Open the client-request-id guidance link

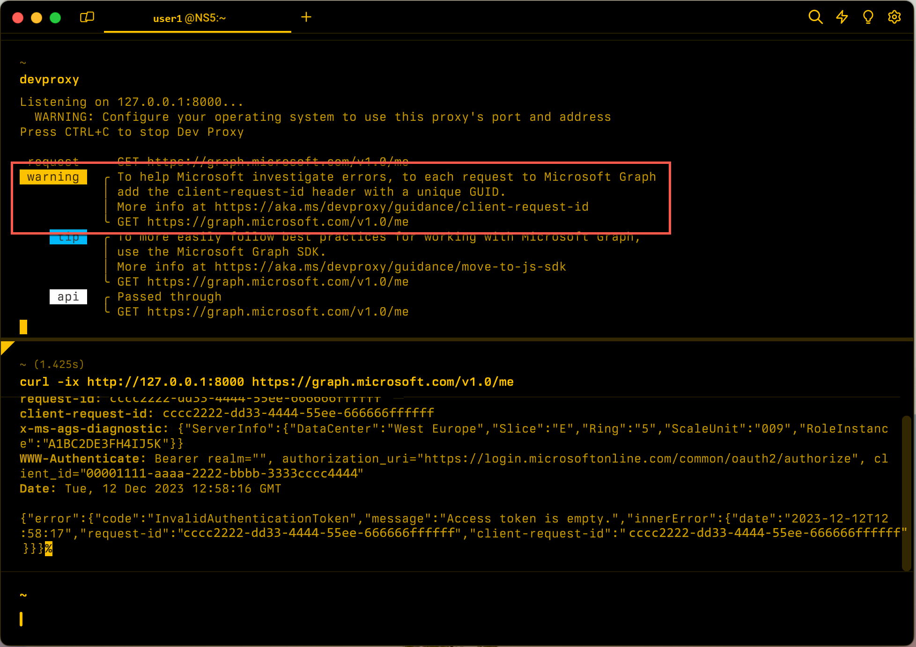point(401,207)
